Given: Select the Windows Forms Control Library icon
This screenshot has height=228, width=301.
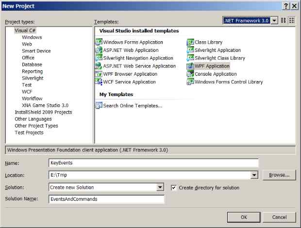Looking at the screenshot, I should click(x=190, y=82).
